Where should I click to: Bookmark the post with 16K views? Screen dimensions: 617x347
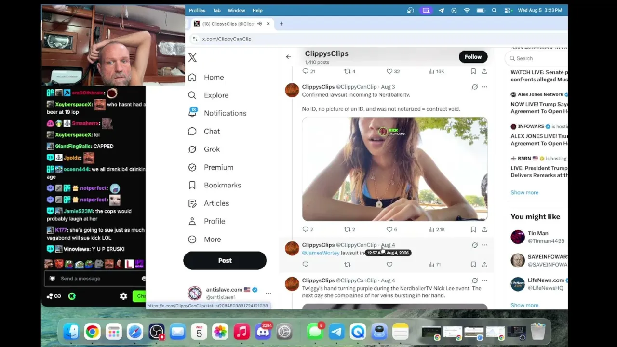[473, 71]
